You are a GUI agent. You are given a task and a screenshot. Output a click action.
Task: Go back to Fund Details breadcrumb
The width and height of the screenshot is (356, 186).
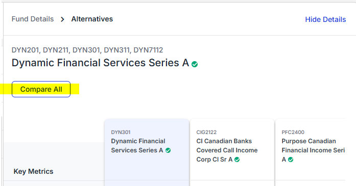[x=33, y=19]
